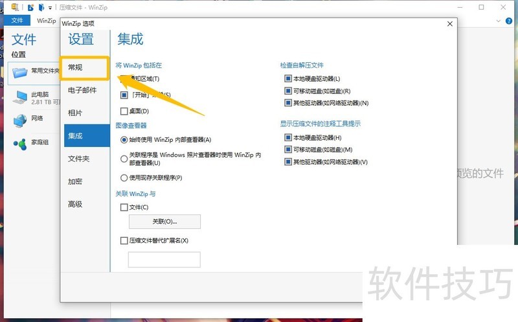Open the 相片 settings tab
The width and height of the screenshot is (518, 322).
[87, 113]
